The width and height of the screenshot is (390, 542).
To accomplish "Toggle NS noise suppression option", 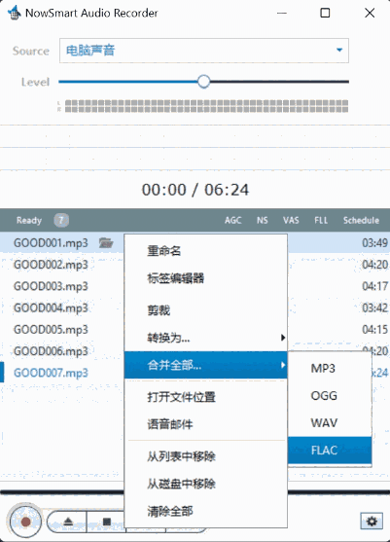I will (263, 220).
